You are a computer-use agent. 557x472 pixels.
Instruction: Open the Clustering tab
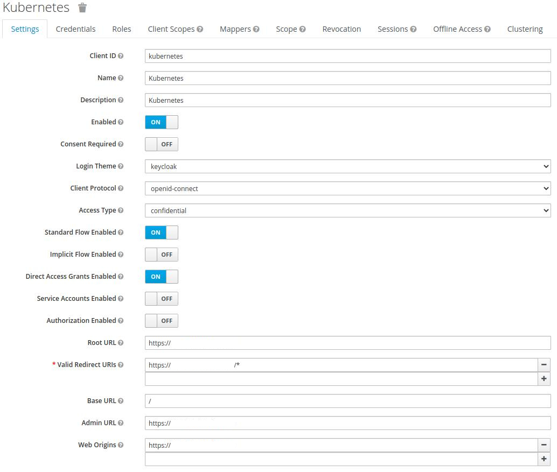525,29
